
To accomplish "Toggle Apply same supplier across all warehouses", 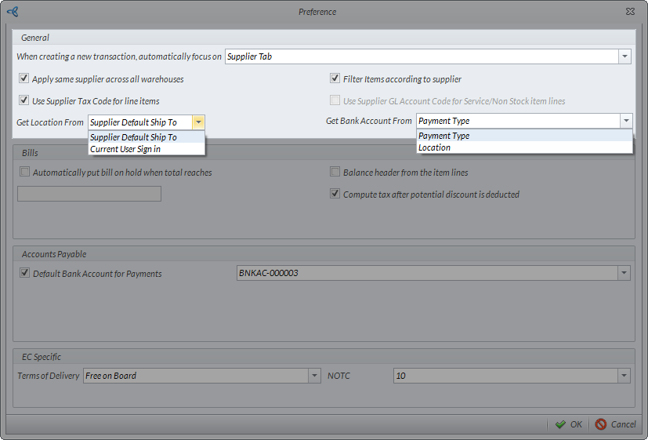I will point(24,79).
